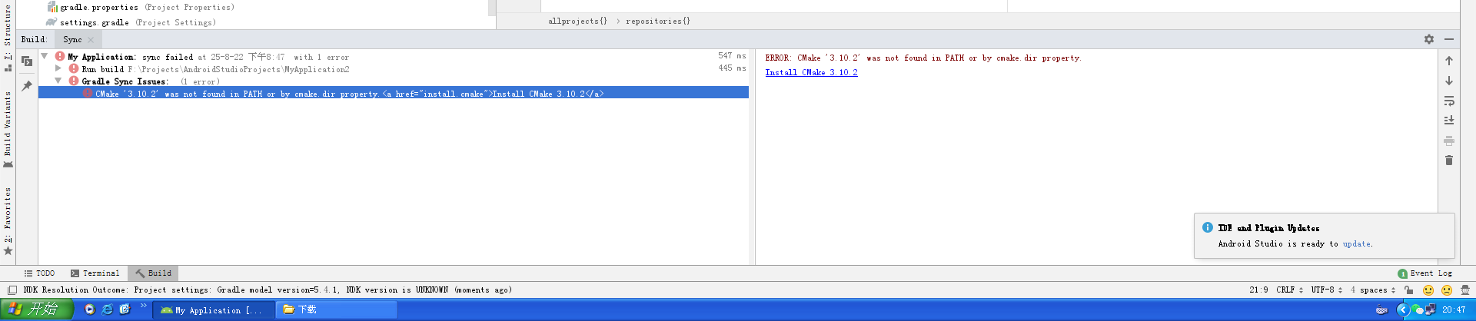Screen dimensions: 1476x321
Task: Open the Terminal tool window
Action: pos(95,273)
